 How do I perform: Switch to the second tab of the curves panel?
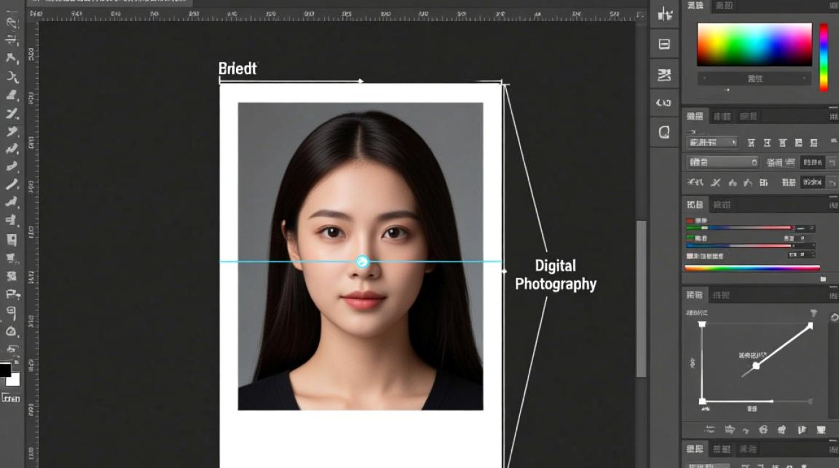[x=721, y=295]
